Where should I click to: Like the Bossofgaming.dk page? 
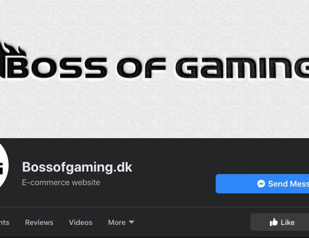click(x=280, y=222)
